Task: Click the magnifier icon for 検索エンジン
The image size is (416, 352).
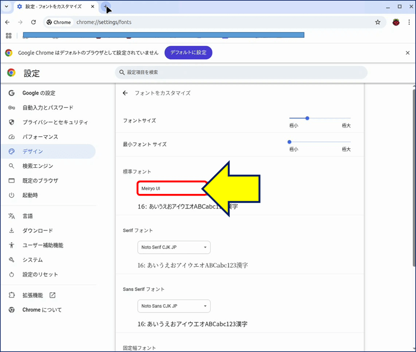Action: pos(11,166)
